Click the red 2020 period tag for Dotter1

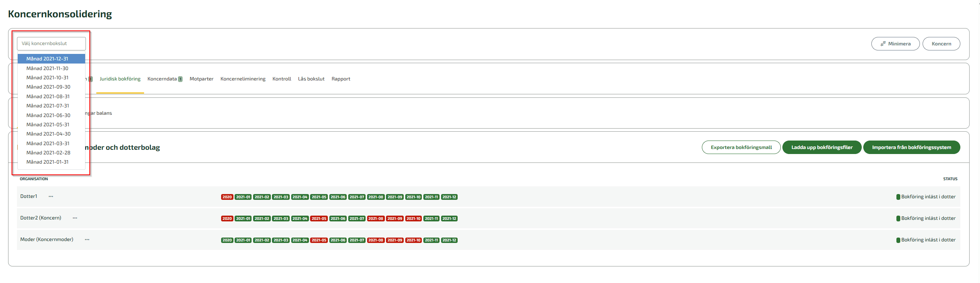(x=227, y=197)
